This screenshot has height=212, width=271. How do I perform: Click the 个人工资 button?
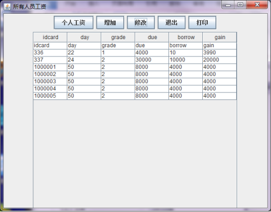(x=74, y=22)
